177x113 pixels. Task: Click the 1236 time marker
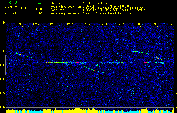104,24
